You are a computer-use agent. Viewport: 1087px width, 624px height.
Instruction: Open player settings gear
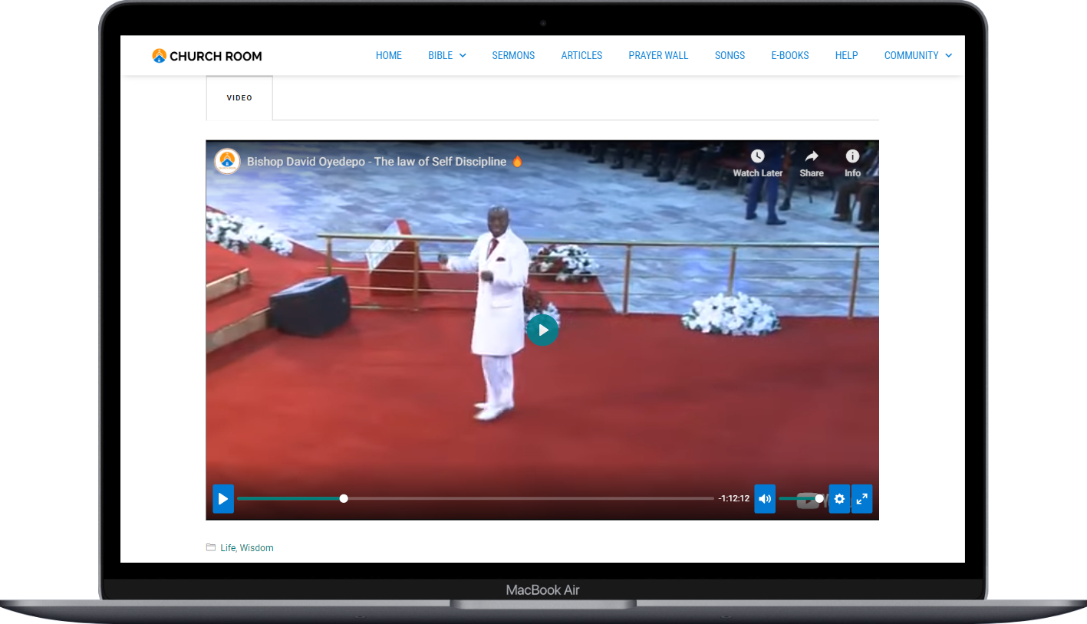pyautogui.click(x=839, y=499)
